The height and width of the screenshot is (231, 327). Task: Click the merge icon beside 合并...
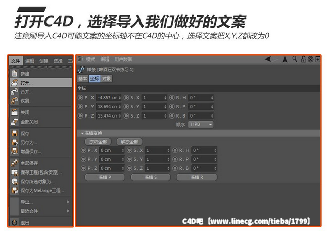[x=14, y=92]
